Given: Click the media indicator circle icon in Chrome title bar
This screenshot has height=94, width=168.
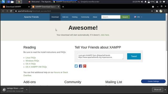Looking at the screenshot, I should pos(153,7).
